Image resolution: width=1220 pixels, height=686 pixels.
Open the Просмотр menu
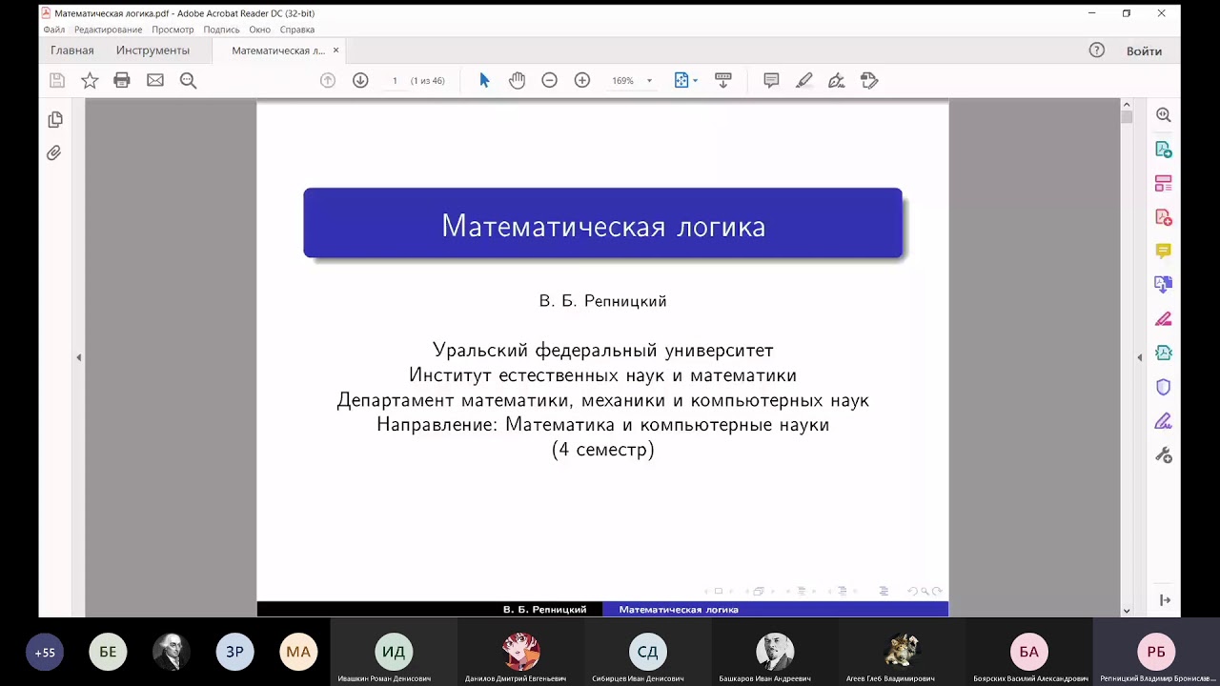(x=173, y=30)
